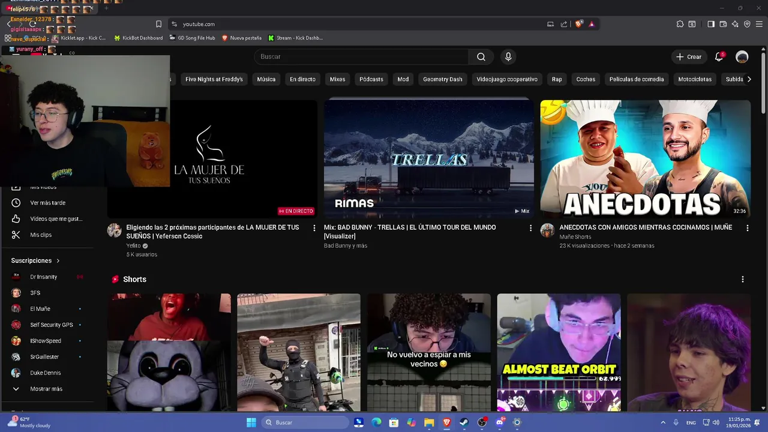
Task: Select the Mod filter chip
Action: click(x=403, y=79)
